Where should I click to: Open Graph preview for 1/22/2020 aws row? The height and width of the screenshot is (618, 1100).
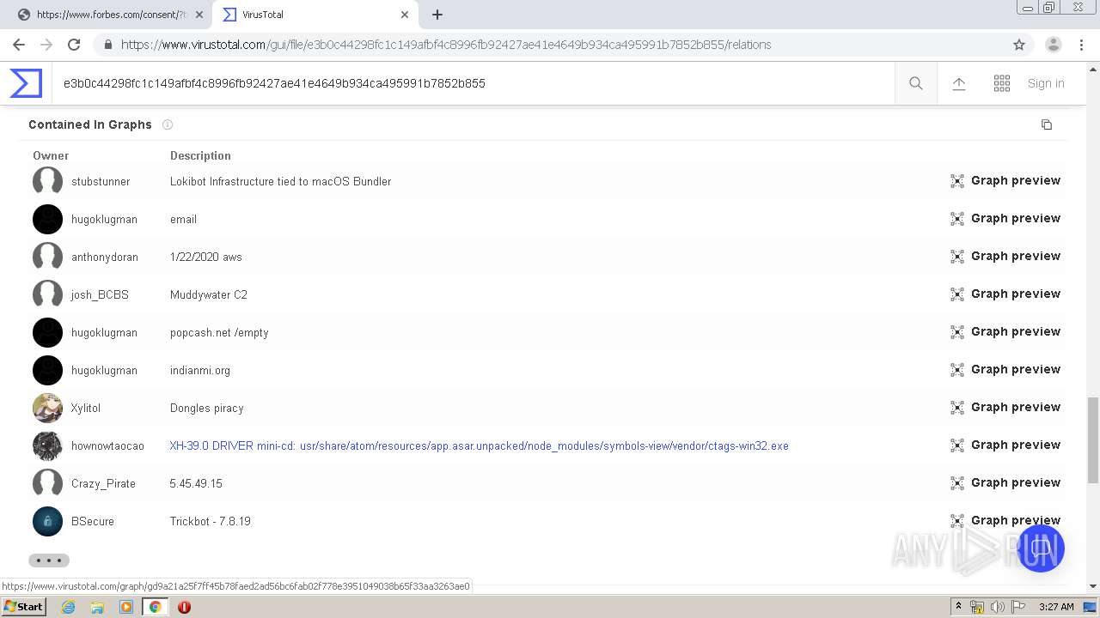click(1005, 256)
